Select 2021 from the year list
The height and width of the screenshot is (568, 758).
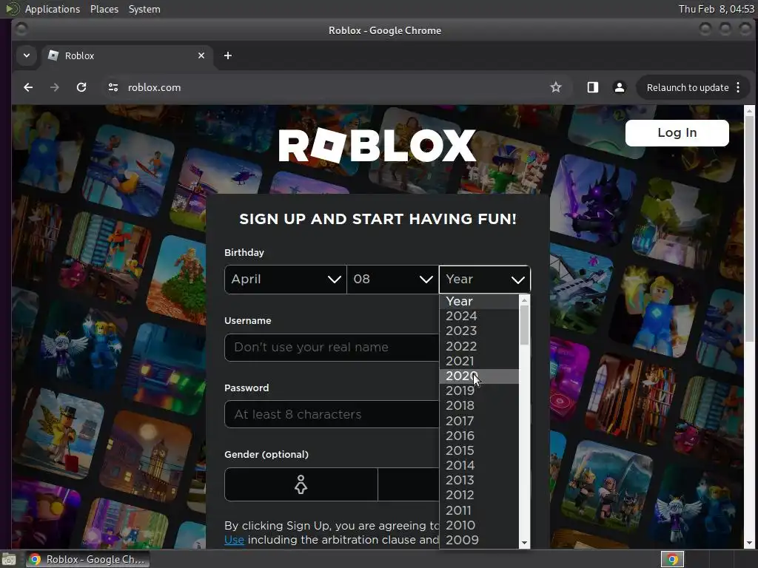(479, 361)
